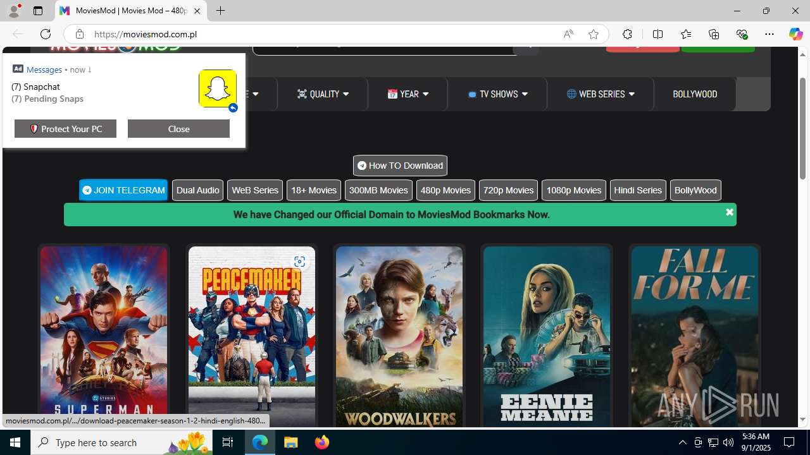Open Settings and more ellipsis
This screenshot has height=455, width=810.
pyautogui.click(x=769, y=34)
